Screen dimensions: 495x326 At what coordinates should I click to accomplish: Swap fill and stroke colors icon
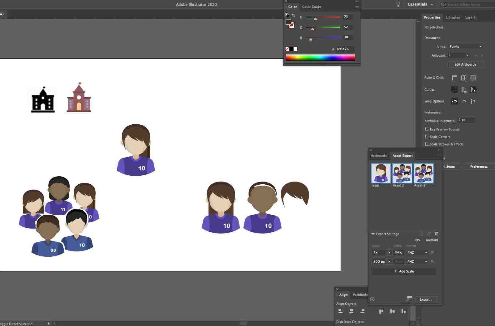(x=293, y=15)
